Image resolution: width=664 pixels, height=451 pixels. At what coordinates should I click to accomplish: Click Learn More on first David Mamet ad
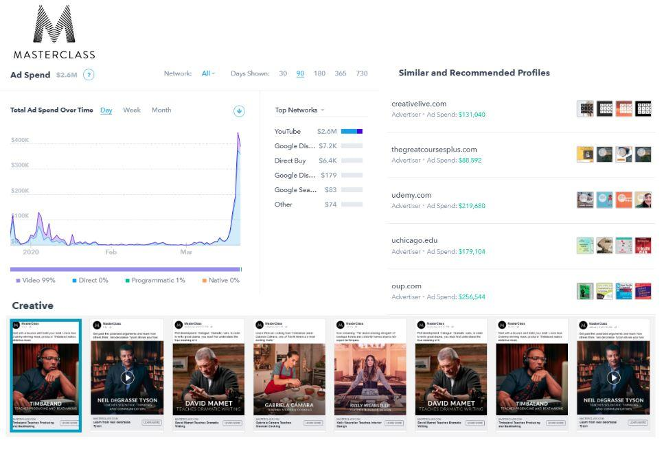232,423
